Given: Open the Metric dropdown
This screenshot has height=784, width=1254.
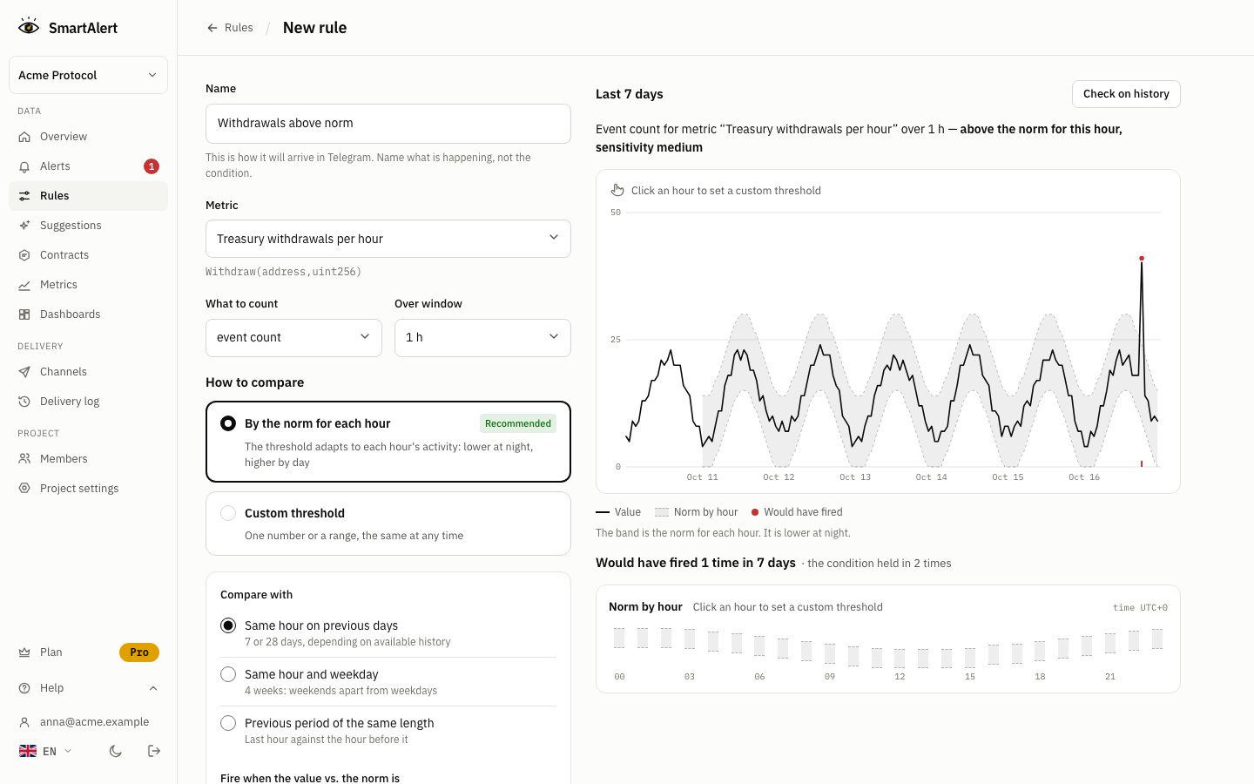Looking at the screenshot, I should (x=388, y=239).
